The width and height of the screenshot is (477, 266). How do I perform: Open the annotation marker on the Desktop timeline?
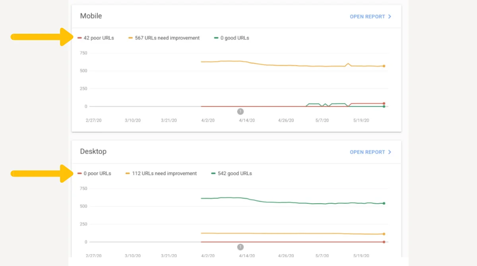(240, 247)
